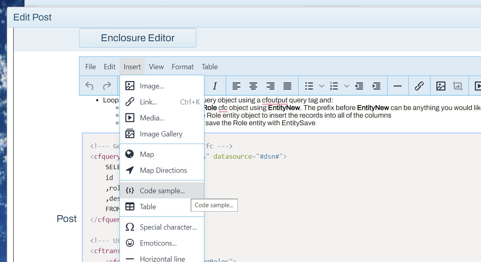Viewport: 481px width, 262px height.
Task: Click the insert image toolbar icon
Action: point(441,86)
